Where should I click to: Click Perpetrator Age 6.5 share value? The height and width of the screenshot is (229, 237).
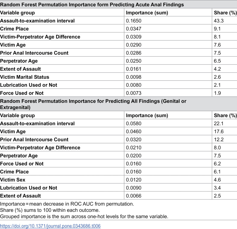pos(217,61)
